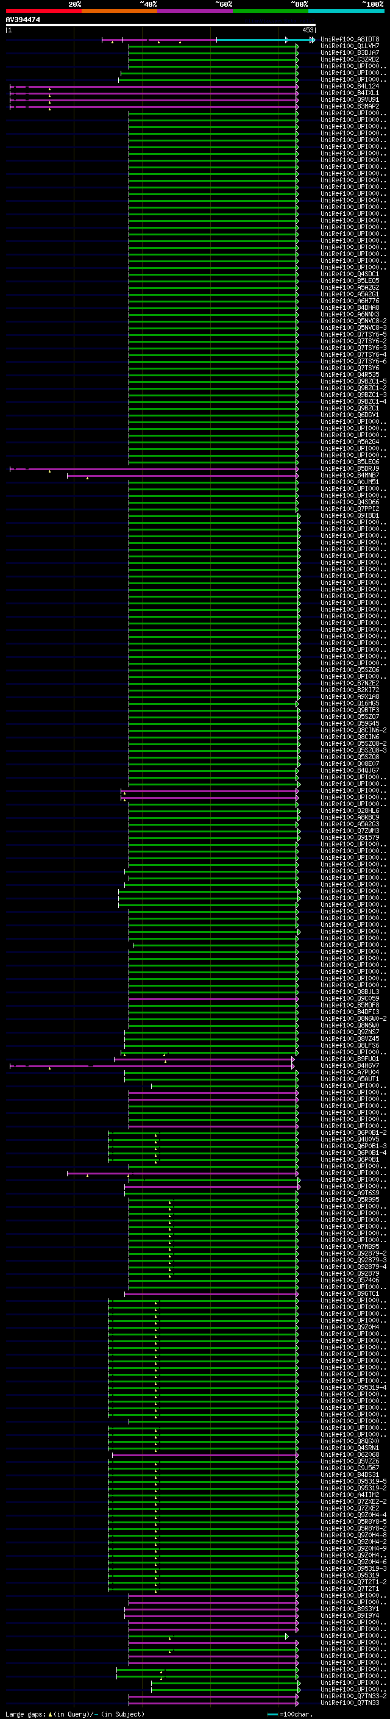Choose hit UniRef100_Q9BZC1-5

[x=353, y=382]
